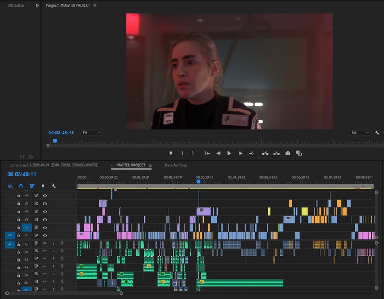Toggle A1 source patching button
Screen dimensions: 384x299
[x=10, y=244]
